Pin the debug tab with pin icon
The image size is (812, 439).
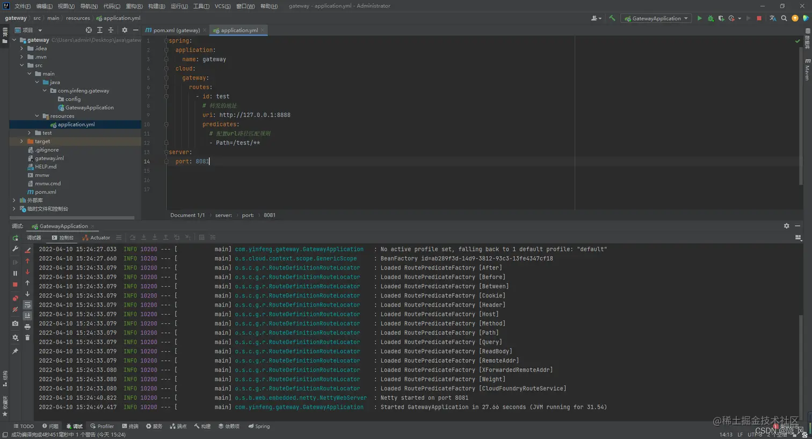[x=15, y=351]
